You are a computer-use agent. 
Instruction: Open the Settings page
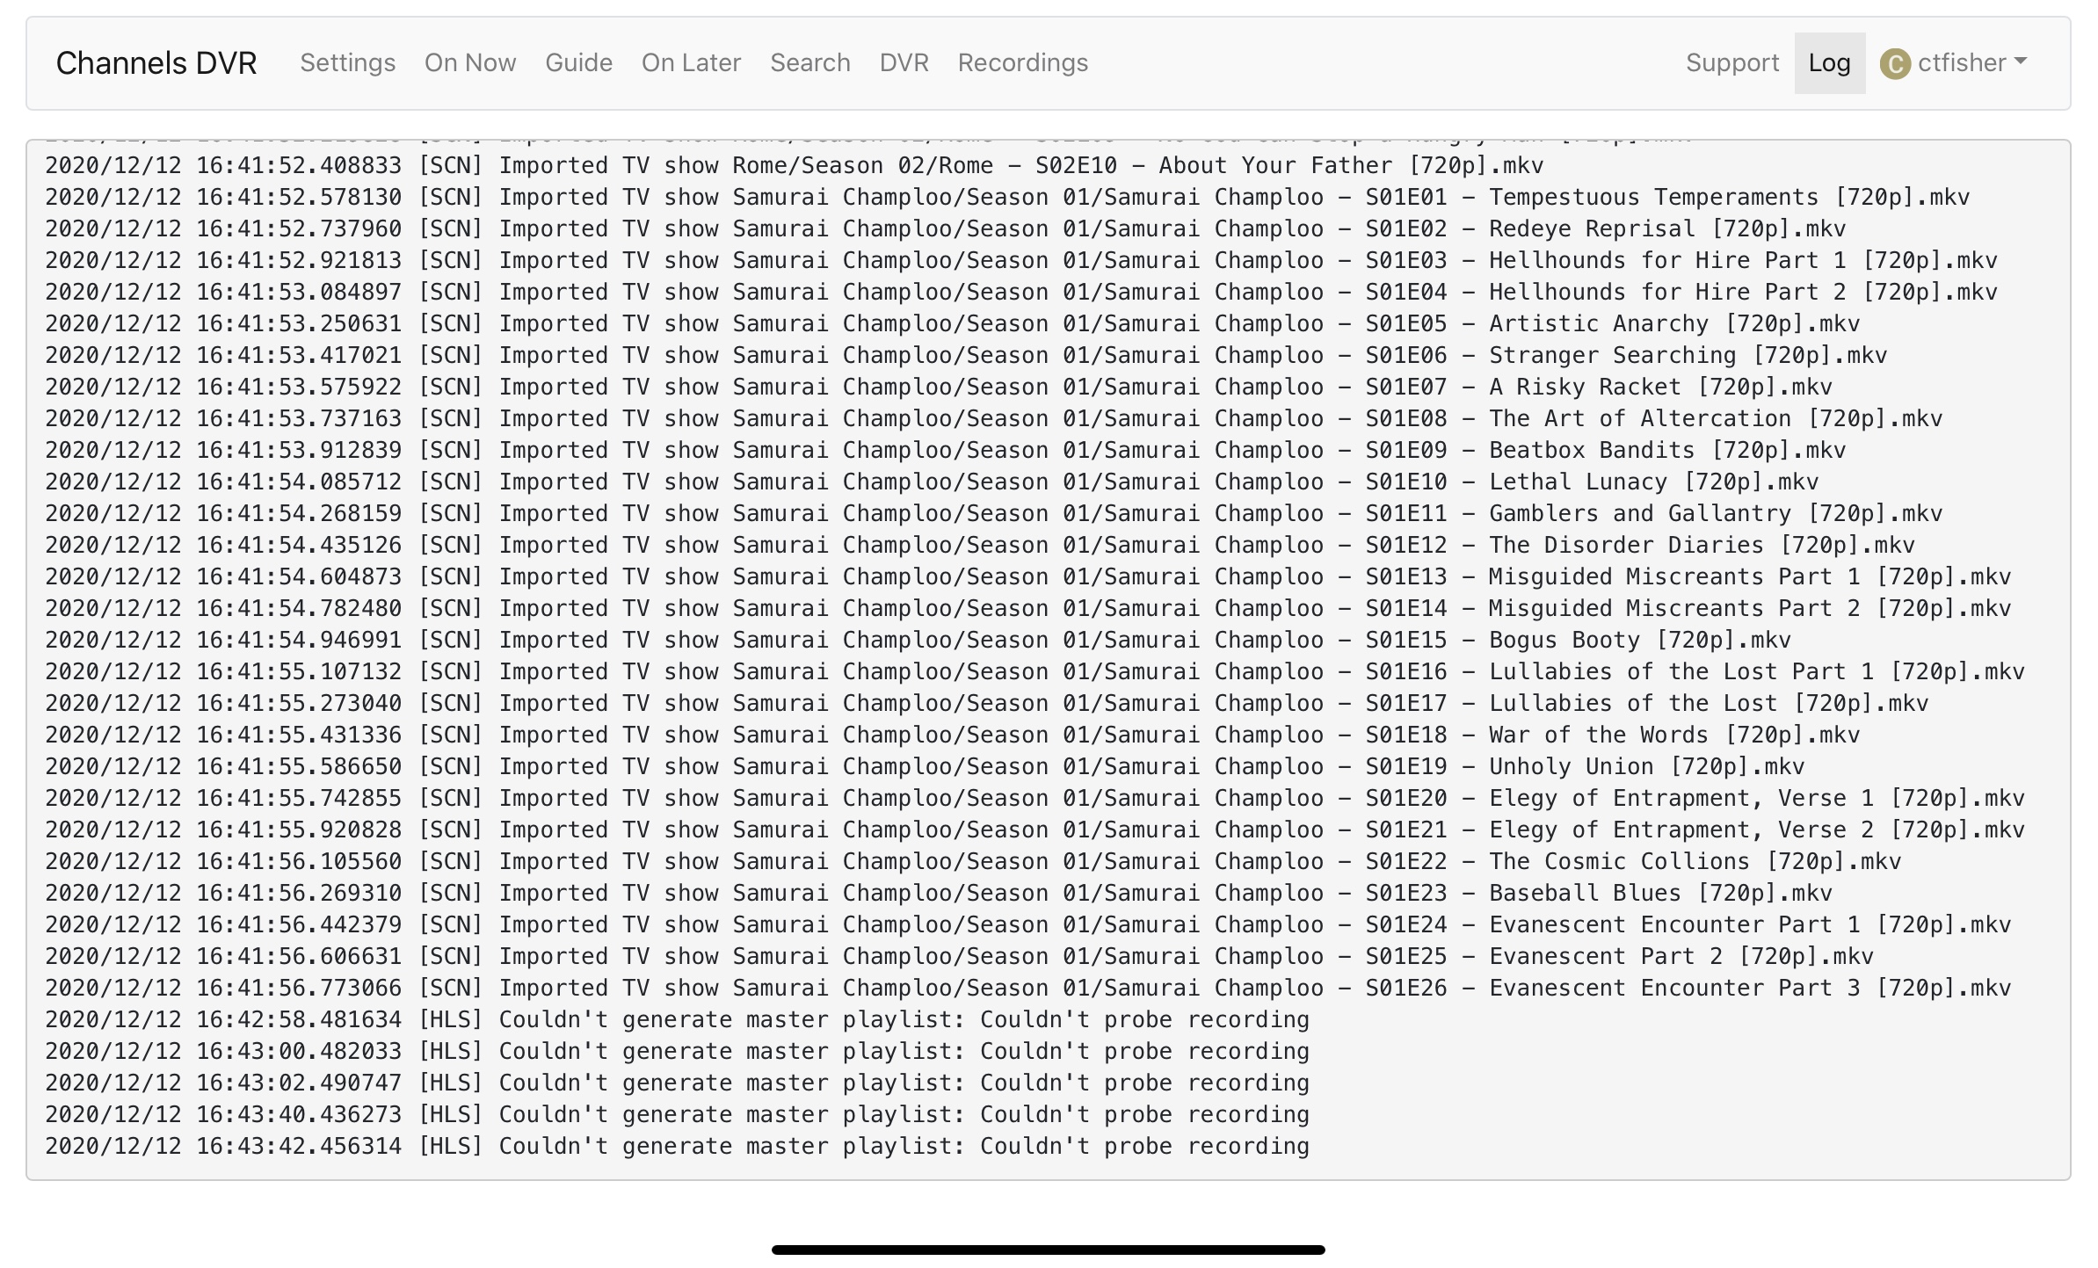pyautogui.click(x=347, y=63)
